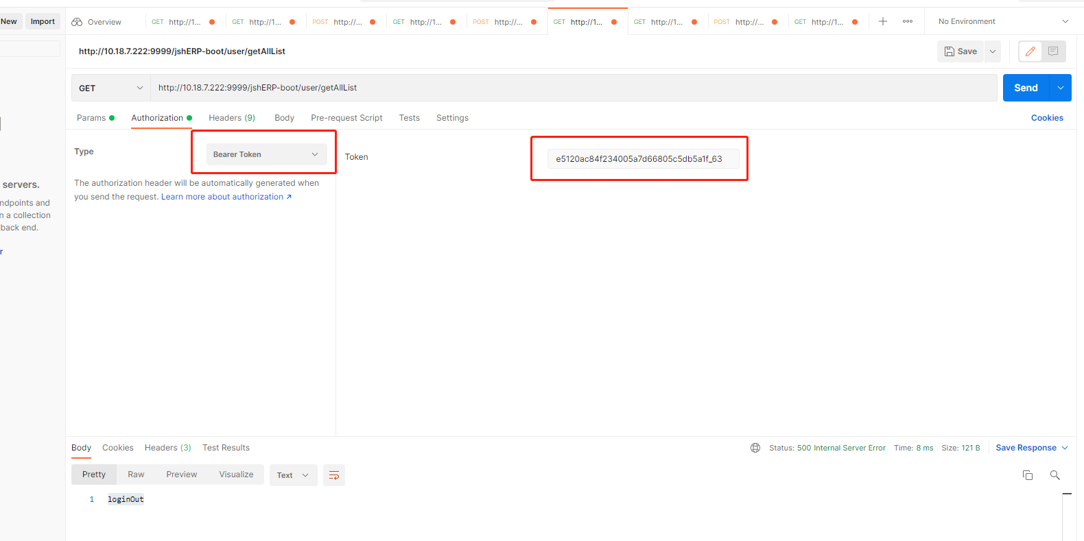The image size is (1084, 541).
Task: Expand the No Environment dropdown
Action: click(x=1003, y=21)
